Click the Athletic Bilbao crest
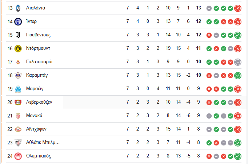Viewport: 248px width, 164px height. pyautogui.click(x=18, y=143)
